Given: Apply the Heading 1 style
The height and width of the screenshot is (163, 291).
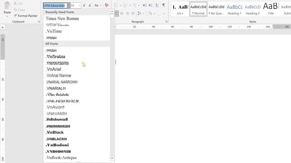Looking at the screenshot, I should 235,9.
